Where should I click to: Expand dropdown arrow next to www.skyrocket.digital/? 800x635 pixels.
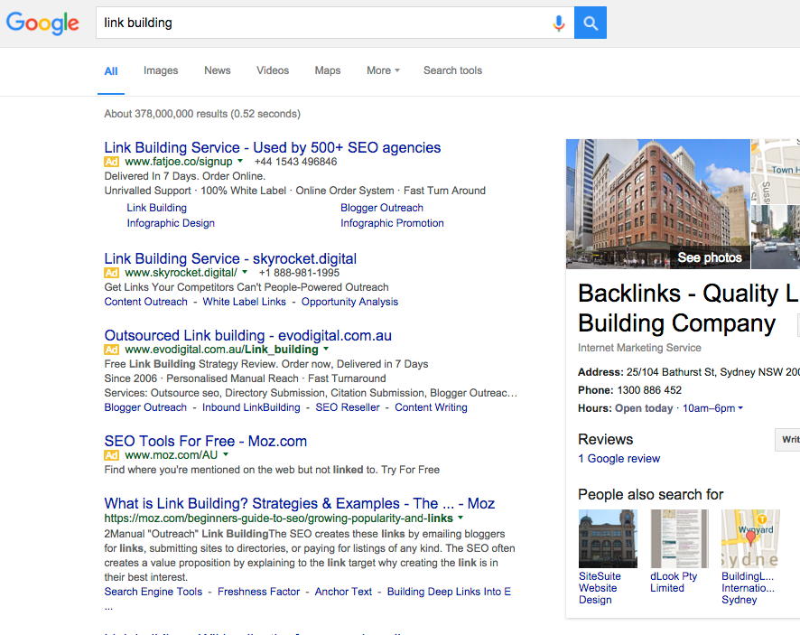pos(245,272)
